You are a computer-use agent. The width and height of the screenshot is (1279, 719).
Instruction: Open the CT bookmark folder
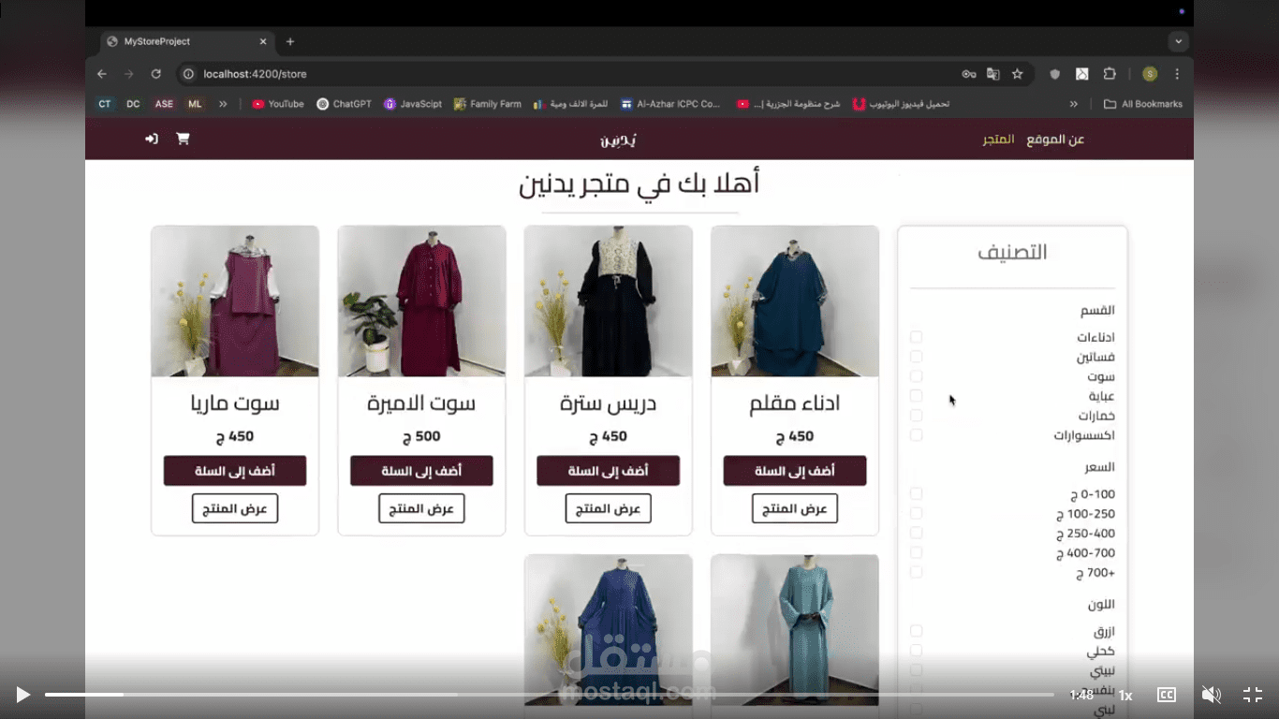(x=105, y=104)
